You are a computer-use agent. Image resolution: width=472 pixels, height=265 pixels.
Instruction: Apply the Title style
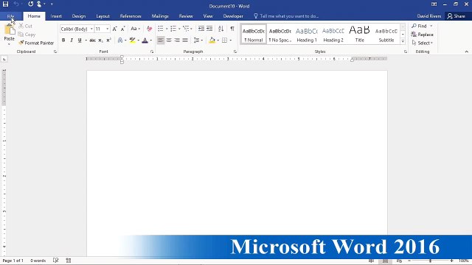pyautogui.click(x=359, y=35)
